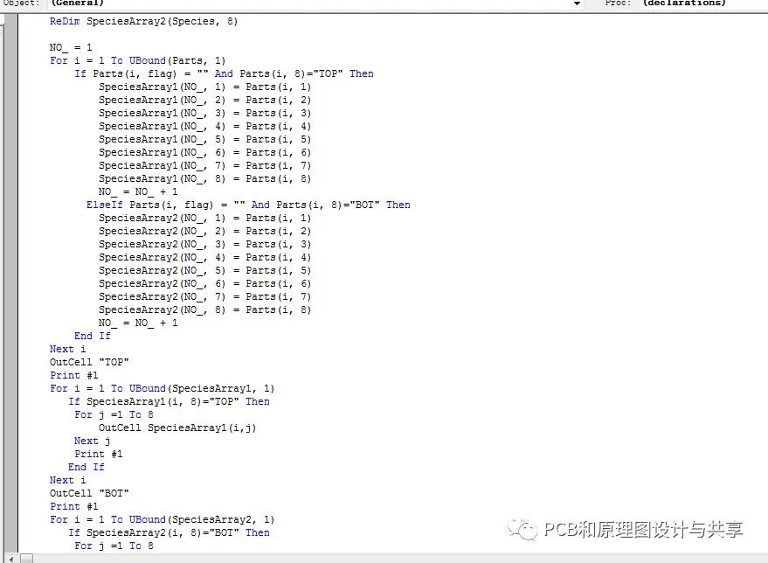This screenshot has width=768, height=563.
Task: Click 'For i = 1 To UBound(Parts, 1)' line
Action: click(137, 60)
